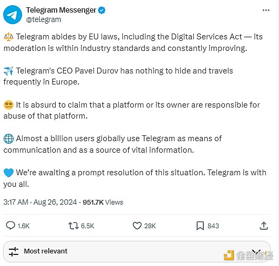
Task: Repost using the retweet arrows icon
Action: 74,226
